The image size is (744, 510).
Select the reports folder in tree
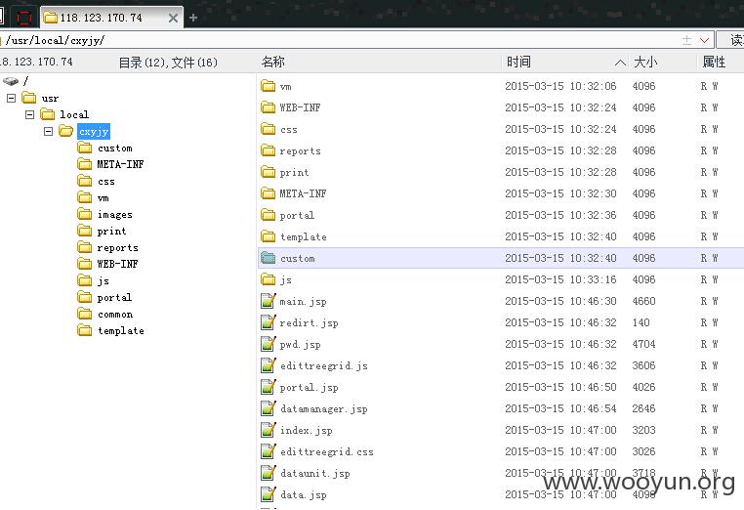[118, 248]
